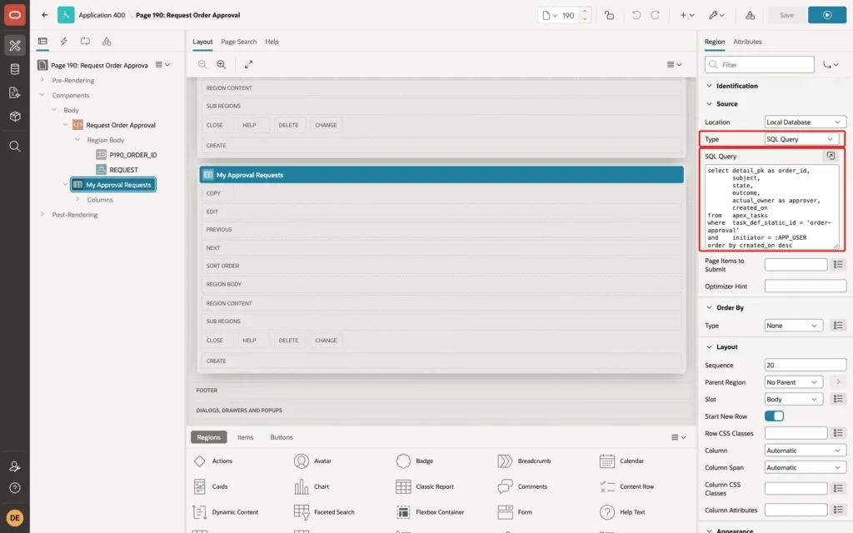Open Team Development icon in left sidebar
The width and height of the screenshot is (853, 533).
(x=15, y=93)
